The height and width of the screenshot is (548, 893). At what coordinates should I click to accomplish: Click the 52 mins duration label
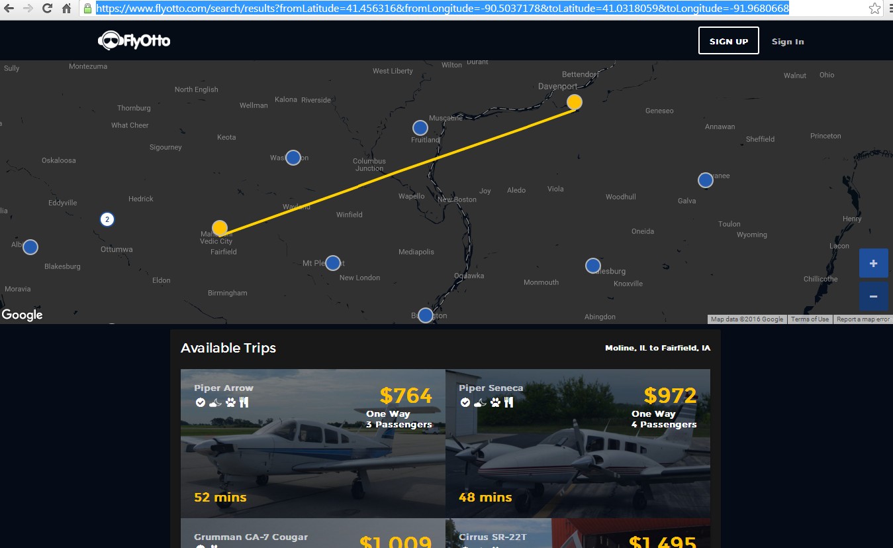click(220, 497)
